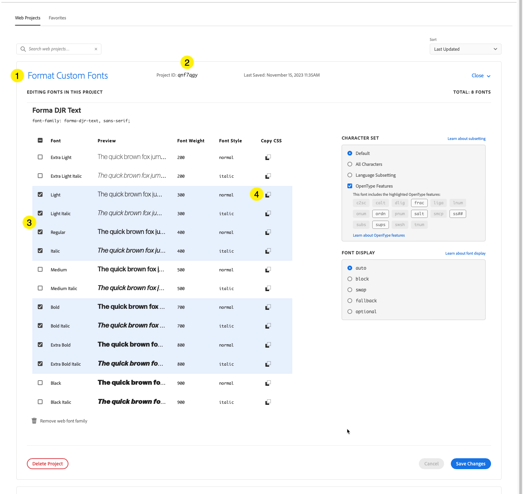
Task: Set font display to fallback
Action: tap(350, 301)
